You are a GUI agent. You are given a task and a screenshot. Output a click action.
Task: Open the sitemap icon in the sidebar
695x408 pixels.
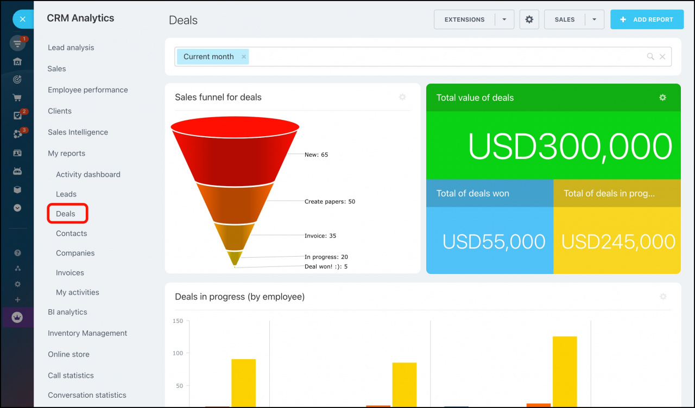(17, 268)
